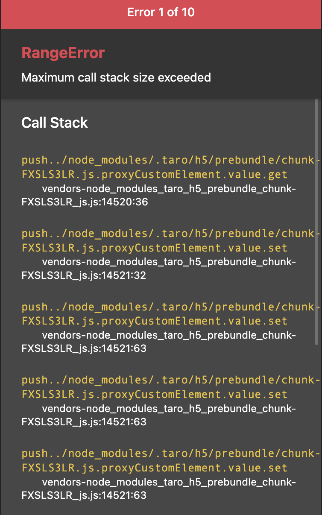Open source link chunk-FXSLS3LR_js.js:14521:32

[x=158, y=269]
